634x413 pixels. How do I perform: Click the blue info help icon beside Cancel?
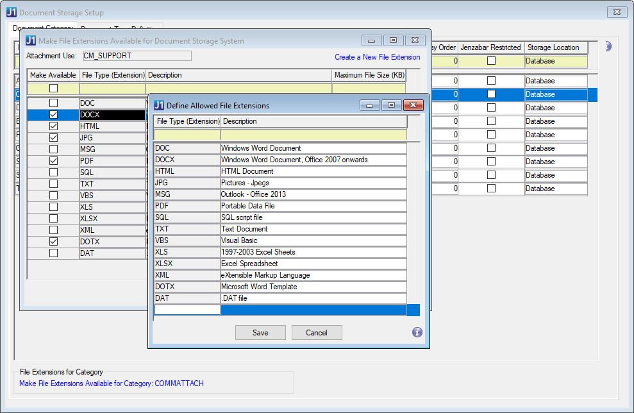pos(417,332)
